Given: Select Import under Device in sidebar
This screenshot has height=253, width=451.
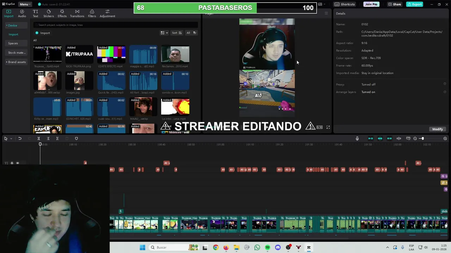Looking at the screenshot, I should (13, 34).
